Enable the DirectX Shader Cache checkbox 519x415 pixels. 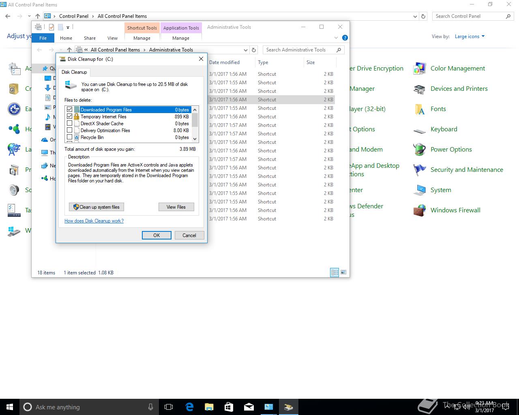[x=70, y=124]
